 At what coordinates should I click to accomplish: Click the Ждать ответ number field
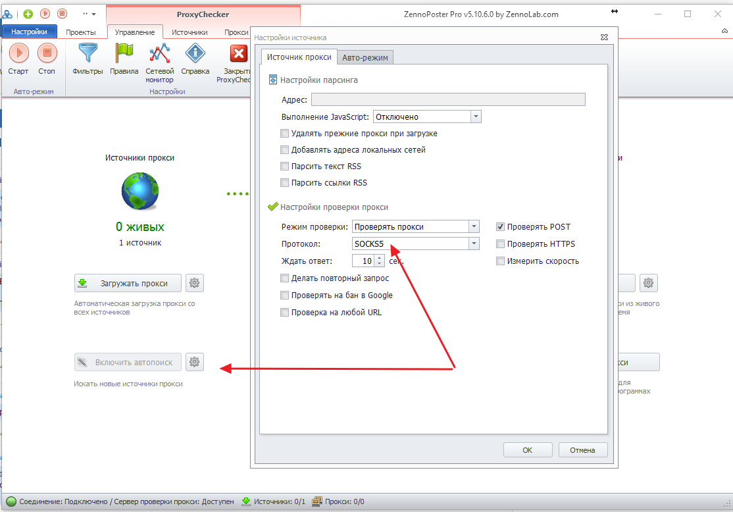click(363, 261)
